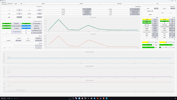Focus the Set DNS SecondaryDns input field
This screenshot has height=100, width=177.
click(x=24, y=45)
